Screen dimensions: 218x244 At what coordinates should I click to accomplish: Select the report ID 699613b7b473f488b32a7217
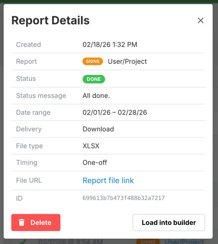point(124,198)
